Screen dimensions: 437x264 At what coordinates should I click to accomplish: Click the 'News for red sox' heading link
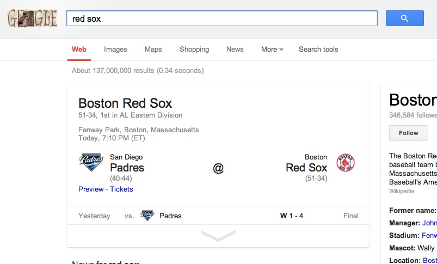click(x=106, y=262)
